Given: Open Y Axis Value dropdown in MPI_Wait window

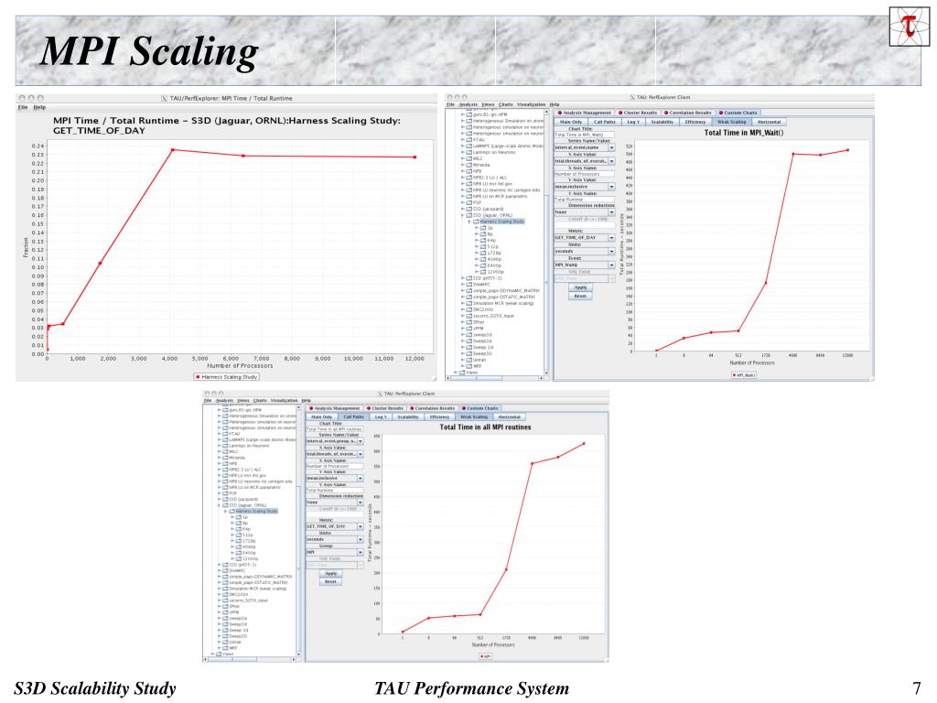Looking at the screenshot, I should click(x=585, y=187).
